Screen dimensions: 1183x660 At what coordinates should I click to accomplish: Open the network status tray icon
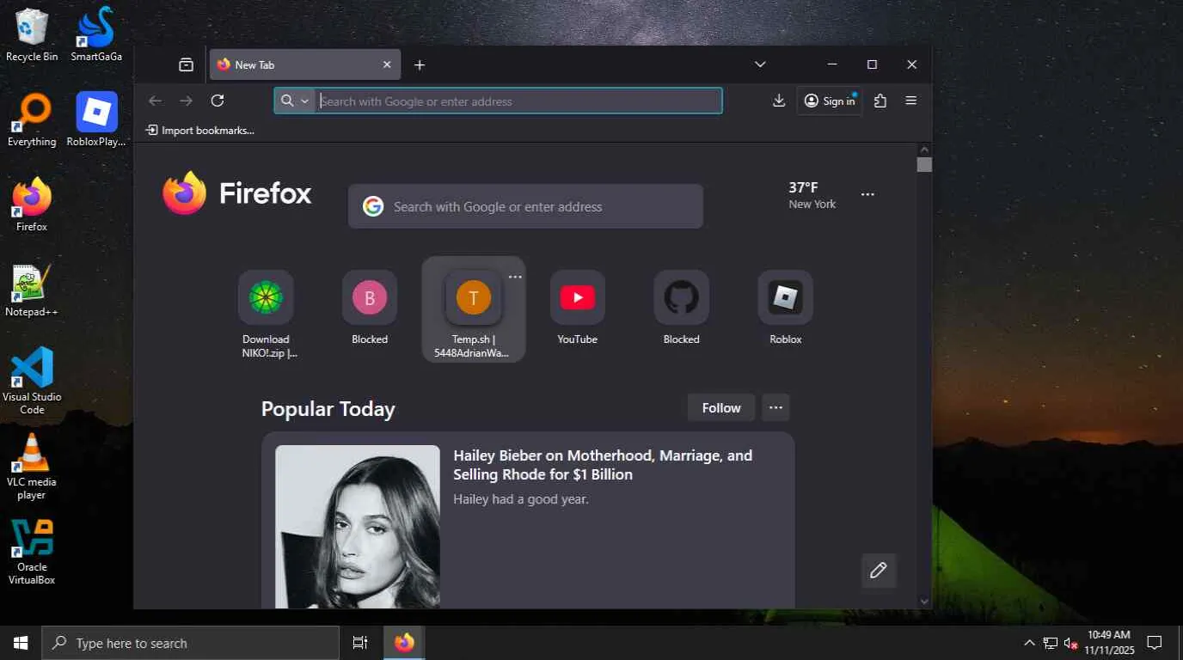(x=1050, y=643)
